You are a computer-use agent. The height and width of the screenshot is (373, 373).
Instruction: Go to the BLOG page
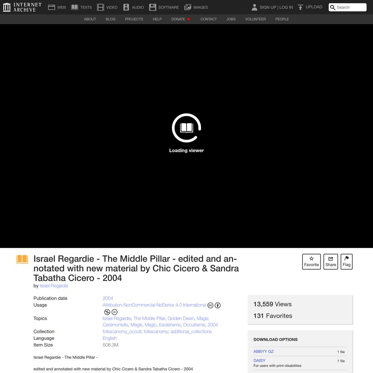tap(110, 19)
